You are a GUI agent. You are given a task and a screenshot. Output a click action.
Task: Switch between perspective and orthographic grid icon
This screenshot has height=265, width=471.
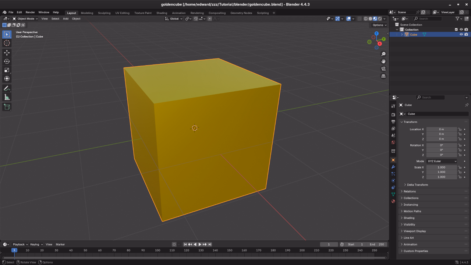pos(383,76)
